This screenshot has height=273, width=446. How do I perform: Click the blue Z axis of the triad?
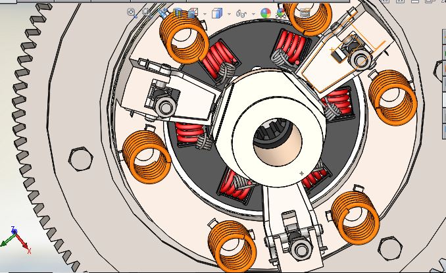14,230
